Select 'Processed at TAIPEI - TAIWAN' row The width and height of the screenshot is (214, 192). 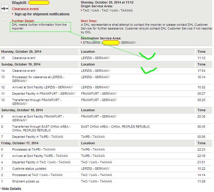coord(106,150)
